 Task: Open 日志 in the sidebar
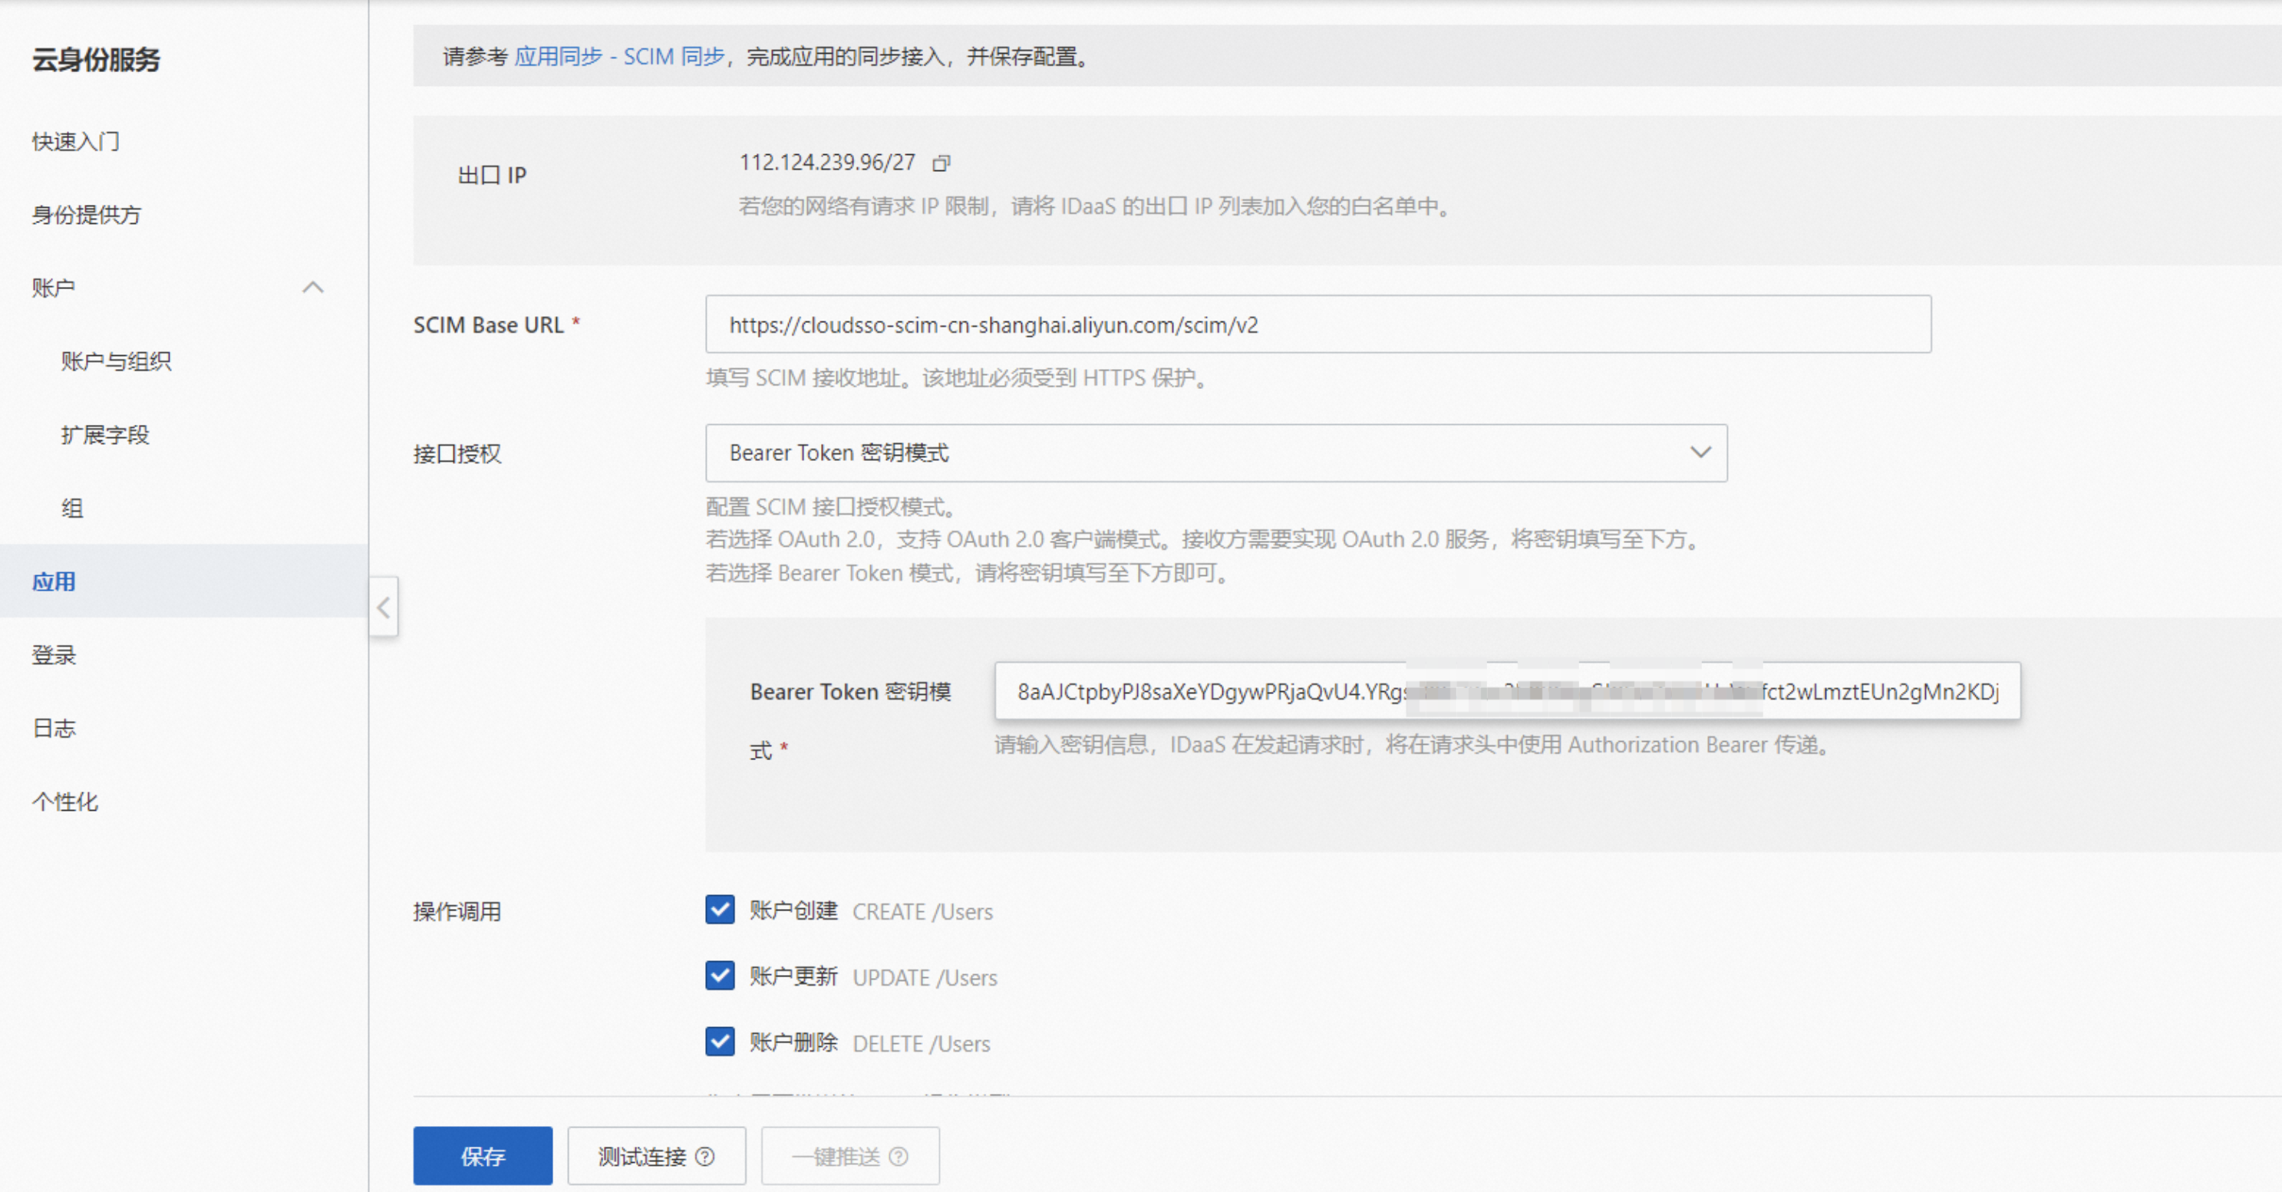pos(54,729)
